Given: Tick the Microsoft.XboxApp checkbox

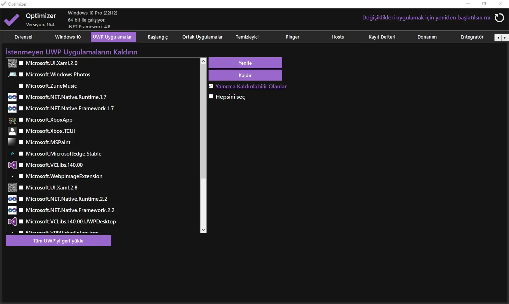Looking at the screenshot, I should tap(21, 120).
